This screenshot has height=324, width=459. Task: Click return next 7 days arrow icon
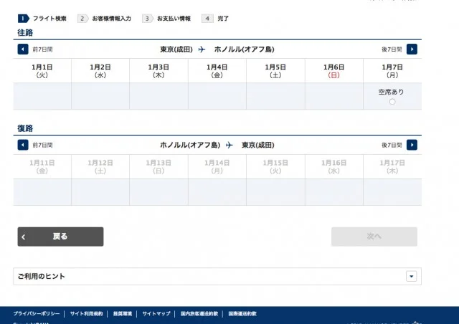tap(412, 145)
